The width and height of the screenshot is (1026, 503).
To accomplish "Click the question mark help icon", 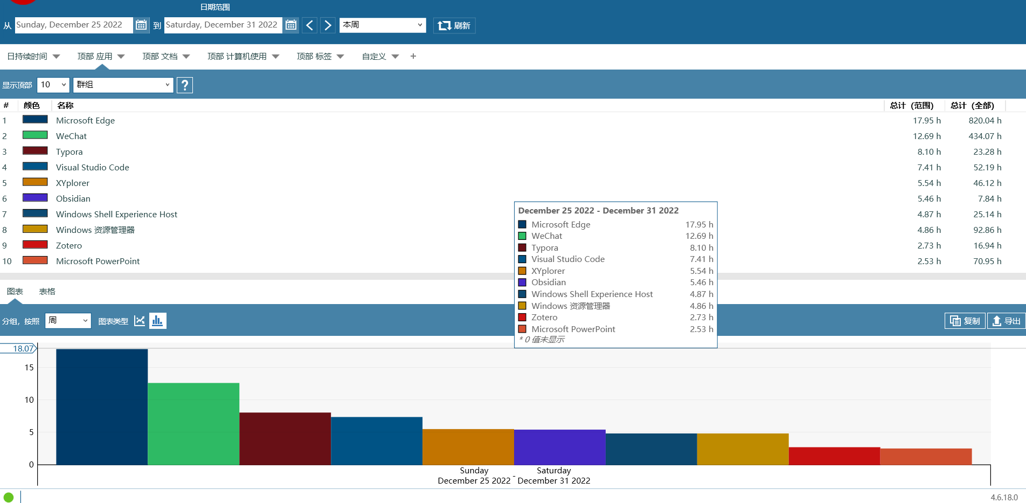I will 185,85.
